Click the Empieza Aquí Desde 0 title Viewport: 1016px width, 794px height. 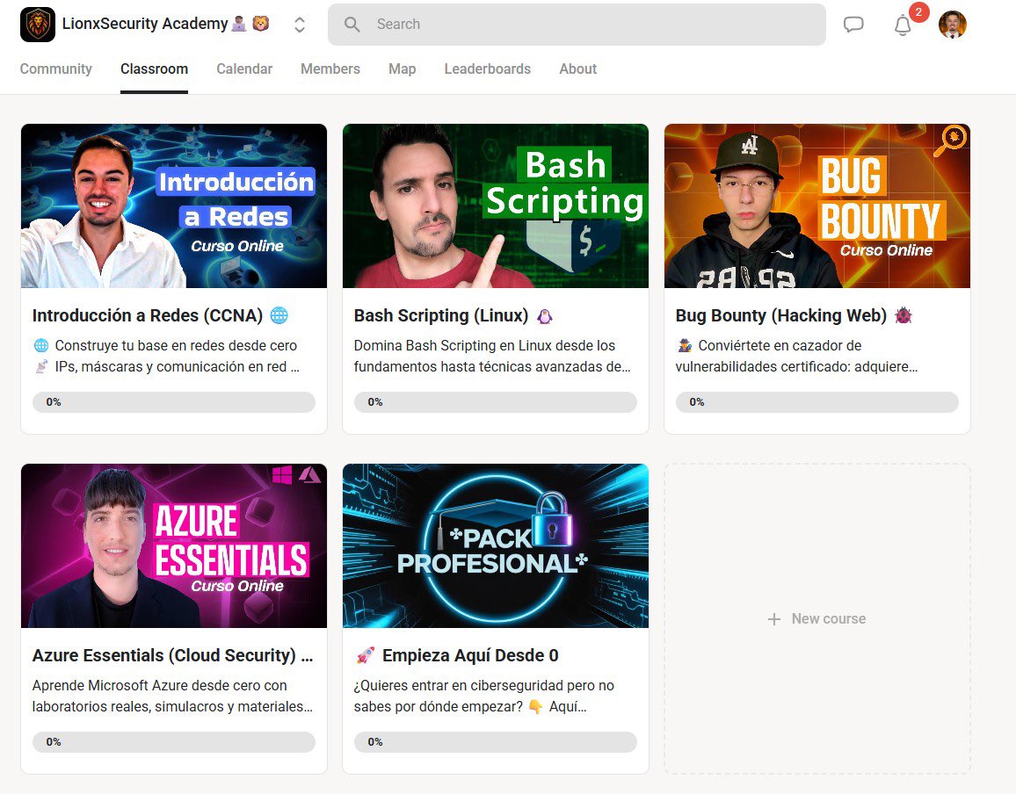pos(470,655)
